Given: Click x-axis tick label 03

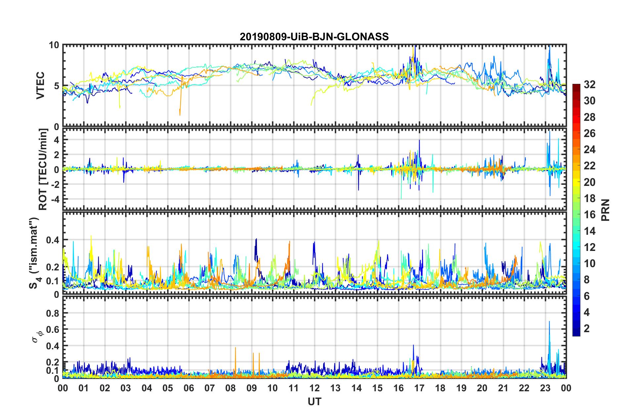Looking at the screenshot, I should point(126,388).
